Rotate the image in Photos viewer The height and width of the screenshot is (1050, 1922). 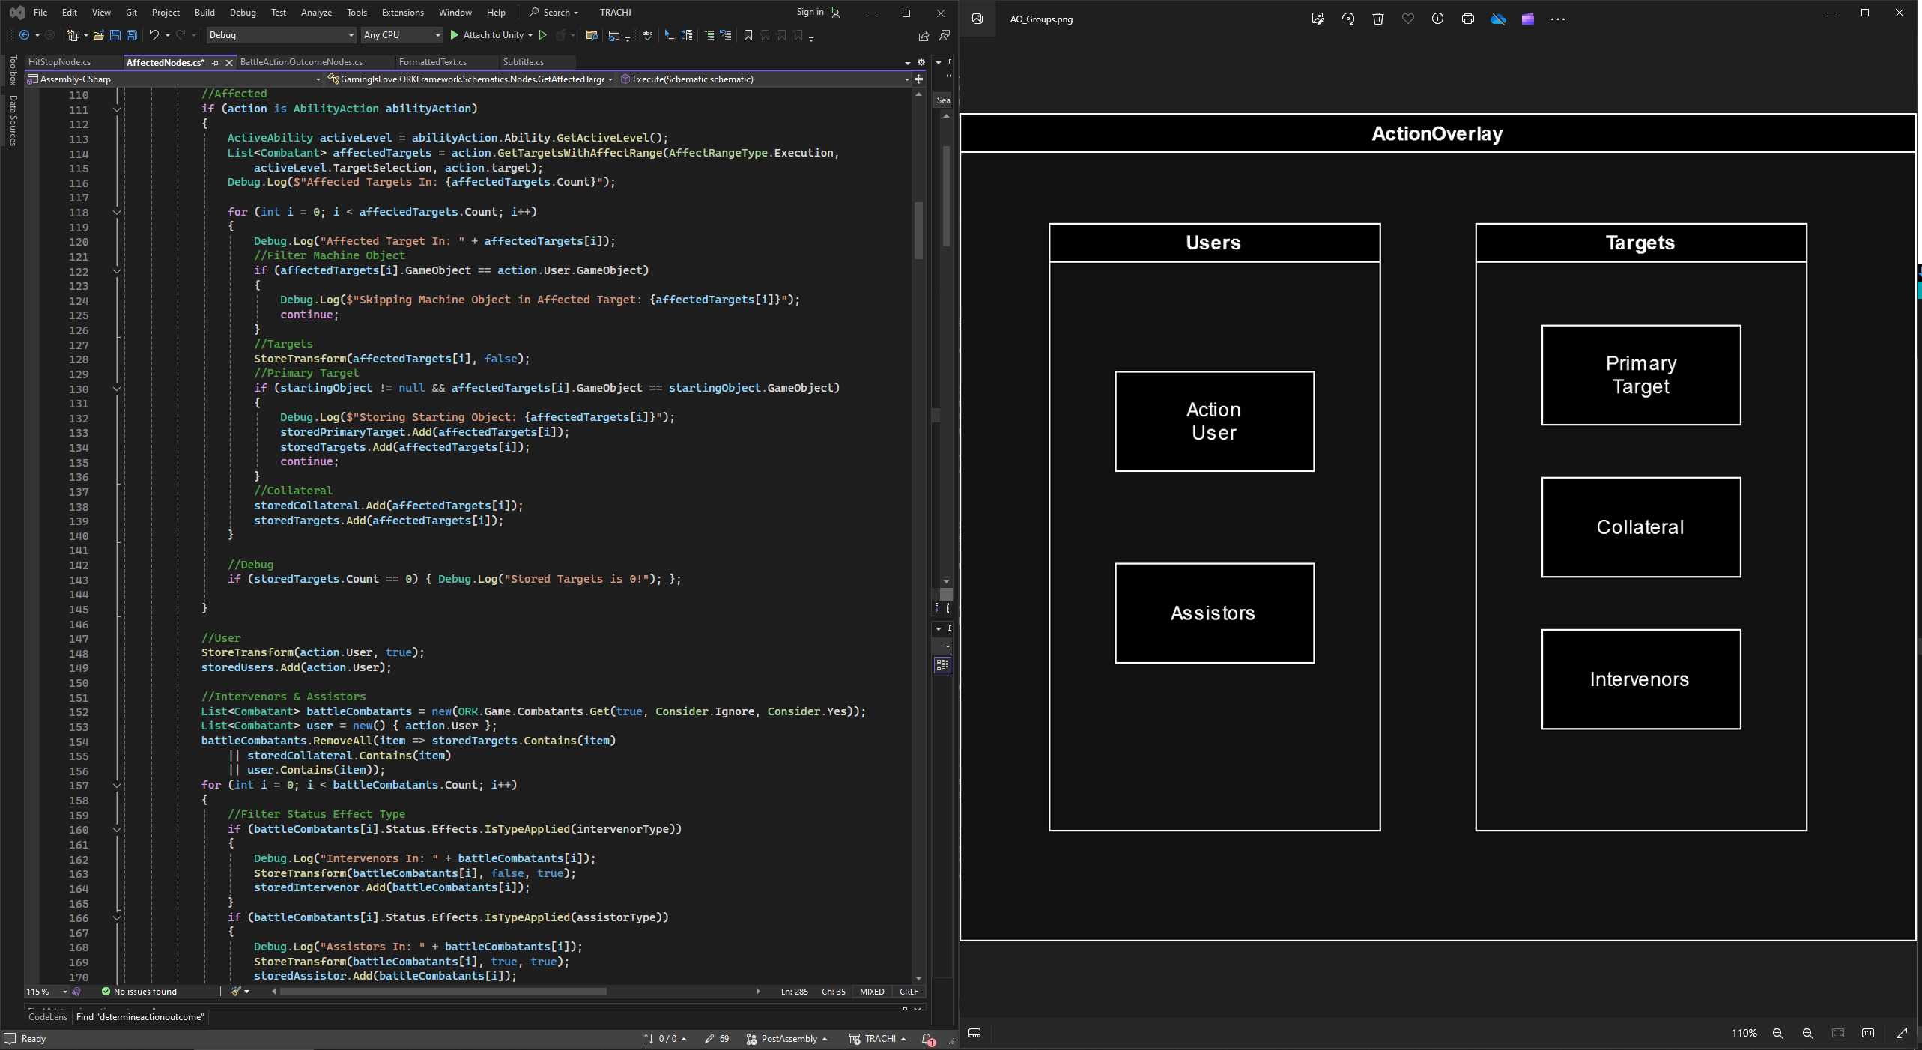pyautogui.click(x=1348, y=19)
